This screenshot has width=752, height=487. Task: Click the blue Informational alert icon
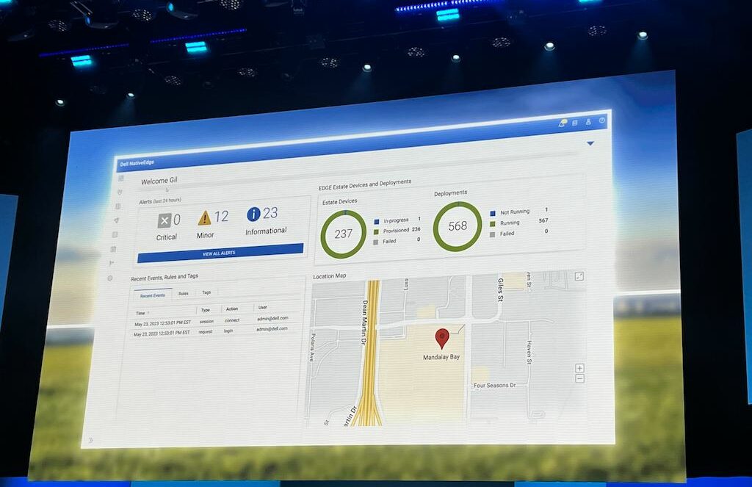pos(253,214)
